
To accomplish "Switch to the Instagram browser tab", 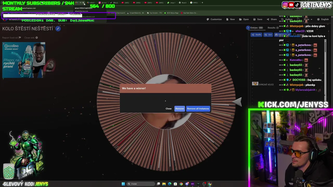I will 103,3.
